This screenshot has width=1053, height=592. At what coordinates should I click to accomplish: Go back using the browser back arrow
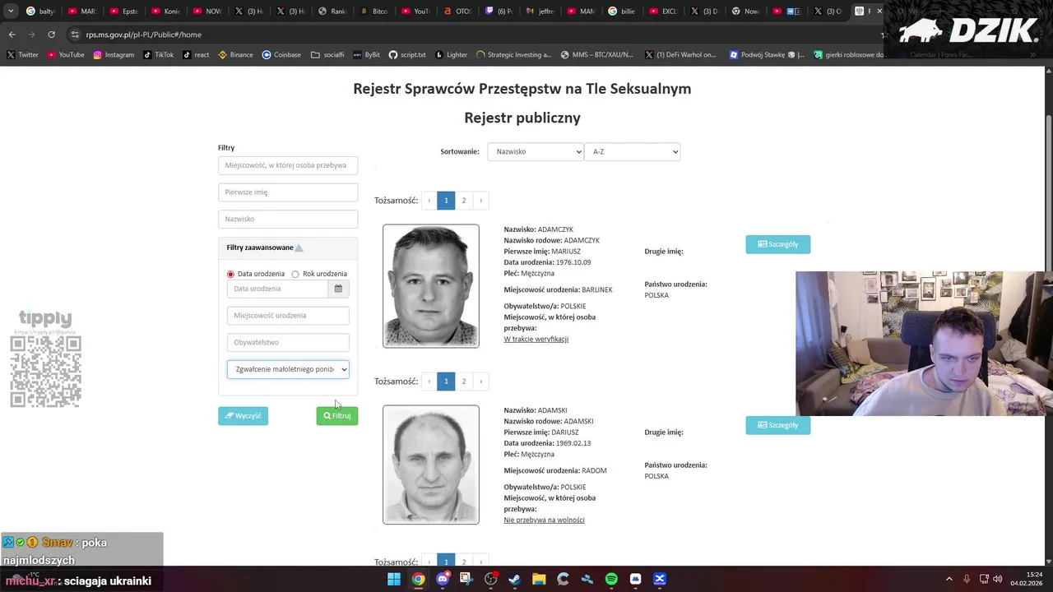[x=12, y=35]
